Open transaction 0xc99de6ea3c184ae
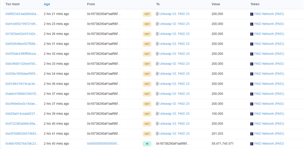This screenshot has height=149, width=305. click(22, 103)
